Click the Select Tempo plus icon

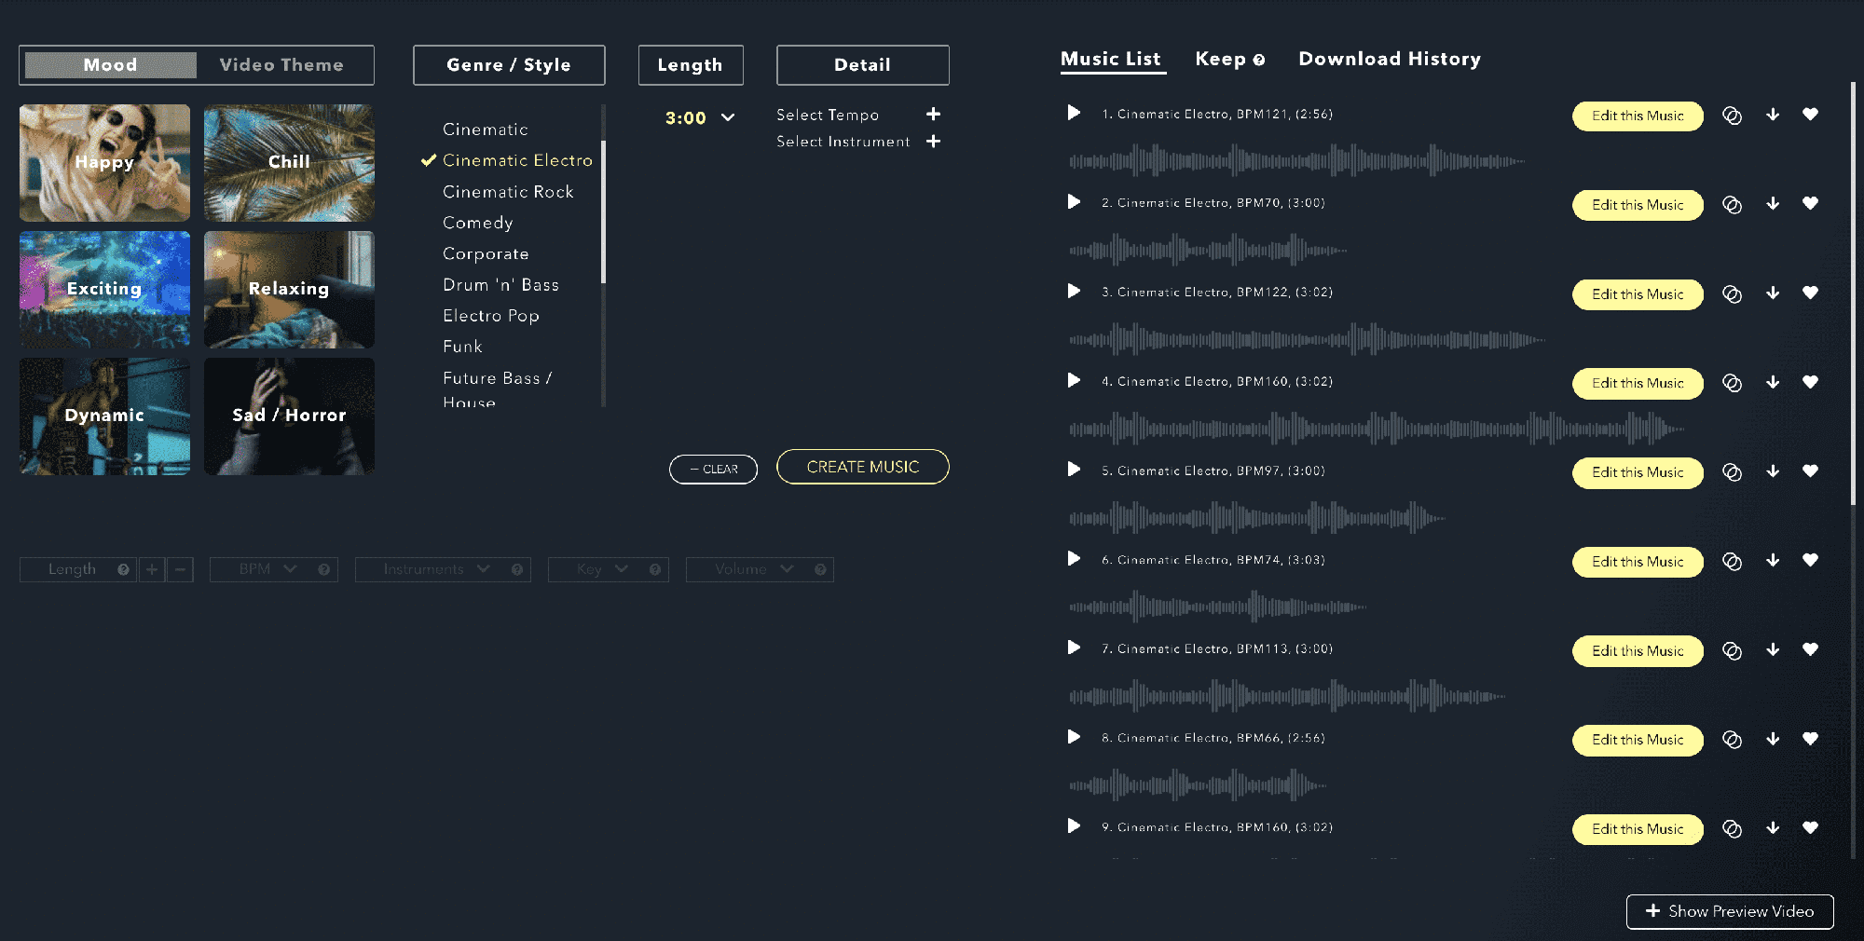933,114
